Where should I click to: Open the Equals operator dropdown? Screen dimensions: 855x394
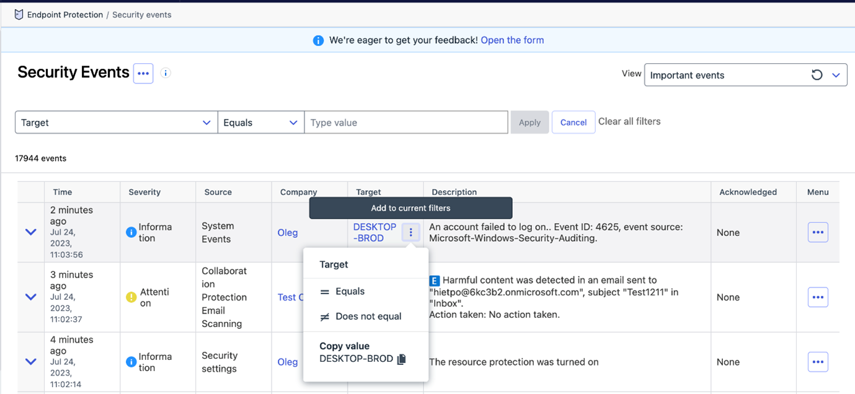tap(261, 123)
